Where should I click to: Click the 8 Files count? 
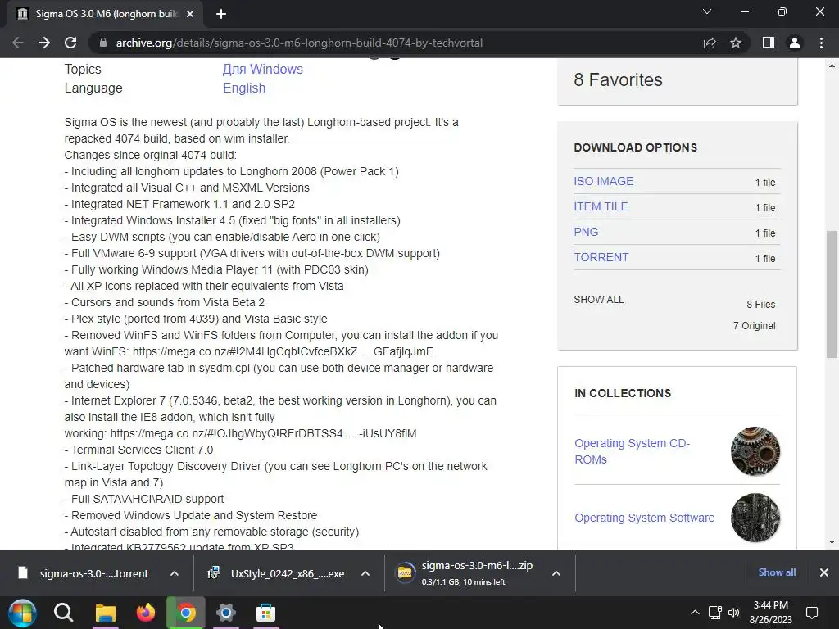point(761,305)
